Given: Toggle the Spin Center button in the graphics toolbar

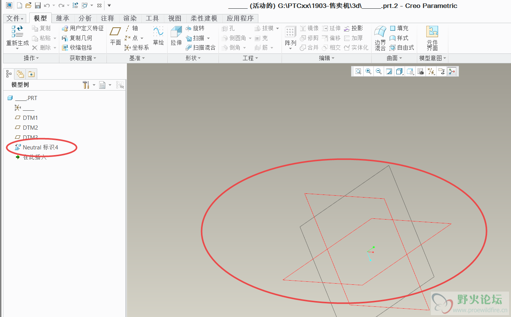Looking at the screenshot, I should click(x=452, y=71).
